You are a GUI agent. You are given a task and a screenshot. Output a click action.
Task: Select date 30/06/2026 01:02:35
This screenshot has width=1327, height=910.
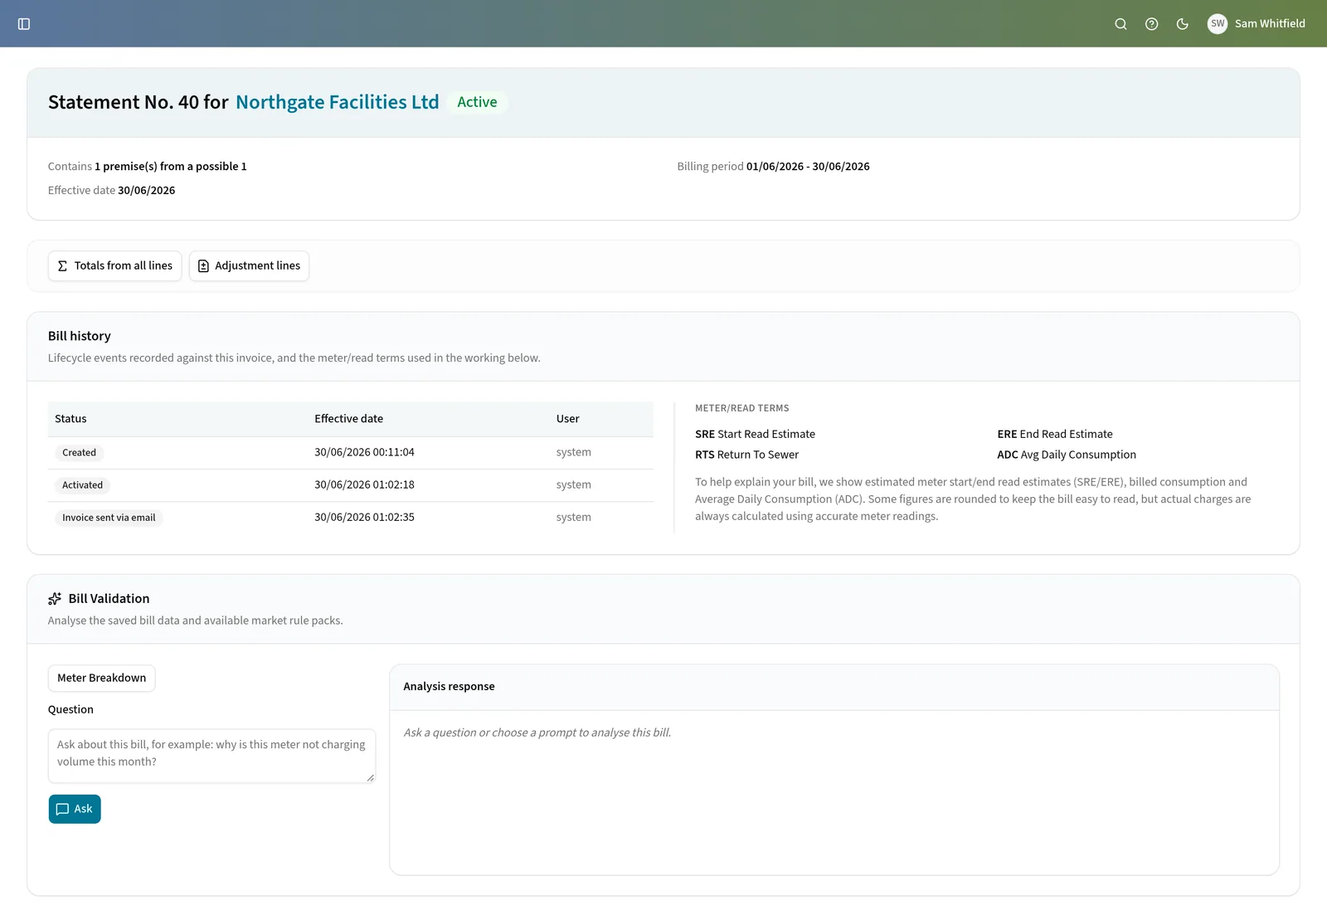coord(364,517)
